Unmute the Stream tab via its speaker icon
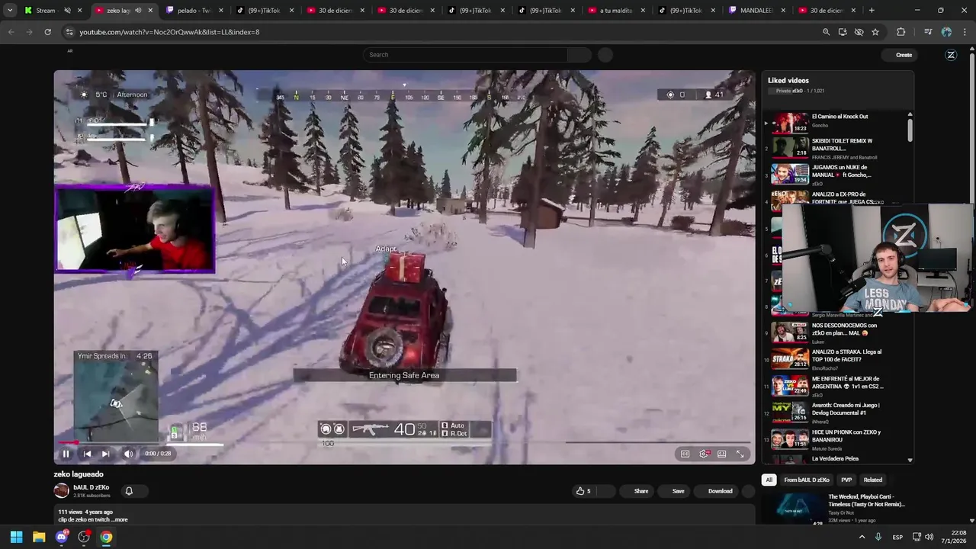976x549 pixels. point(67,11)
